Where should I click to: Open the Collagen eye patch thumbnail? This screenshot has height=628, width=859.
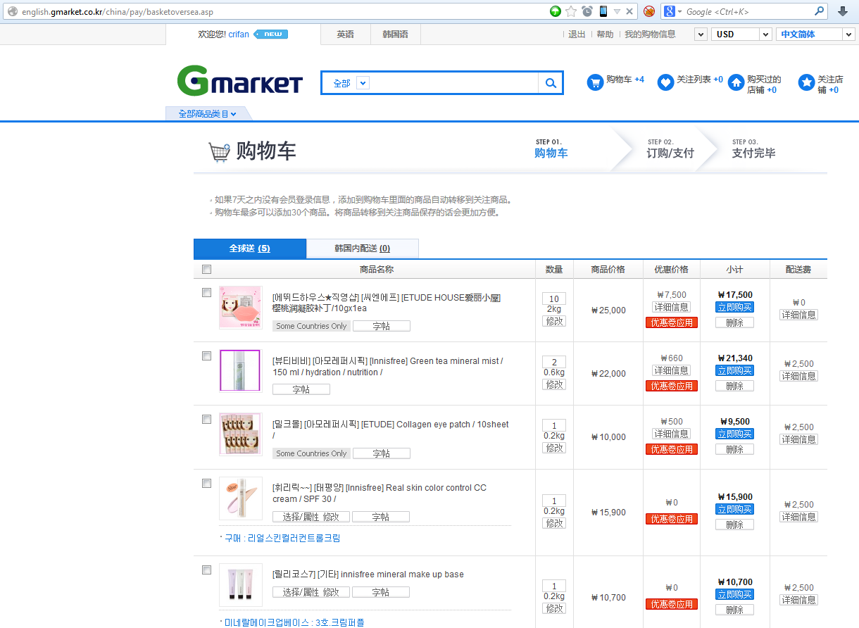241,434
